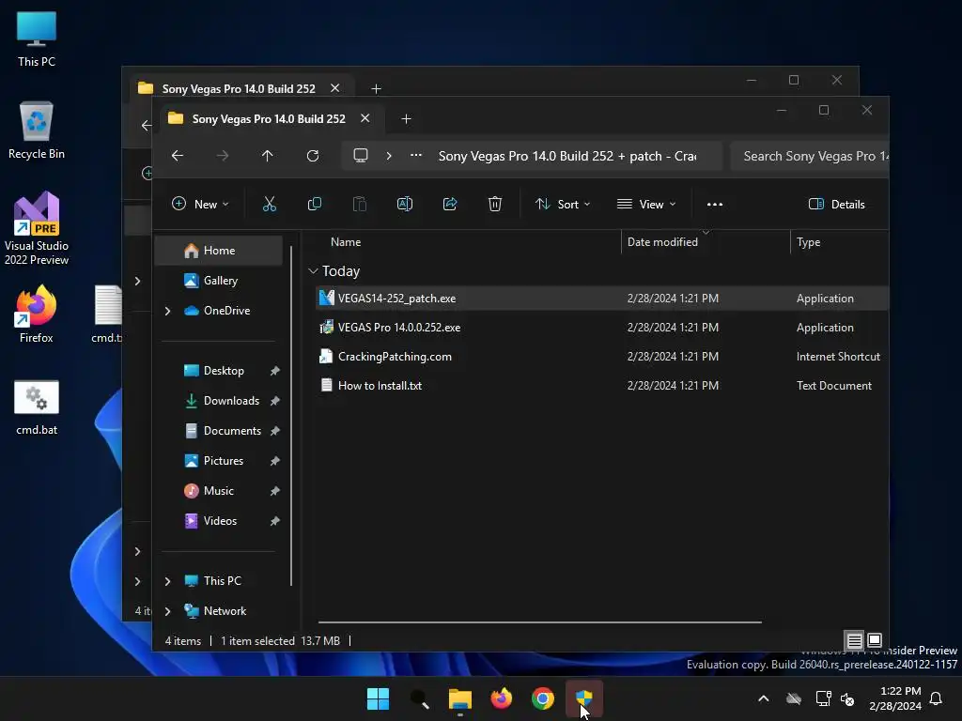
Task: Launch Firefox from taskbar
Action: tap(502, 698)
